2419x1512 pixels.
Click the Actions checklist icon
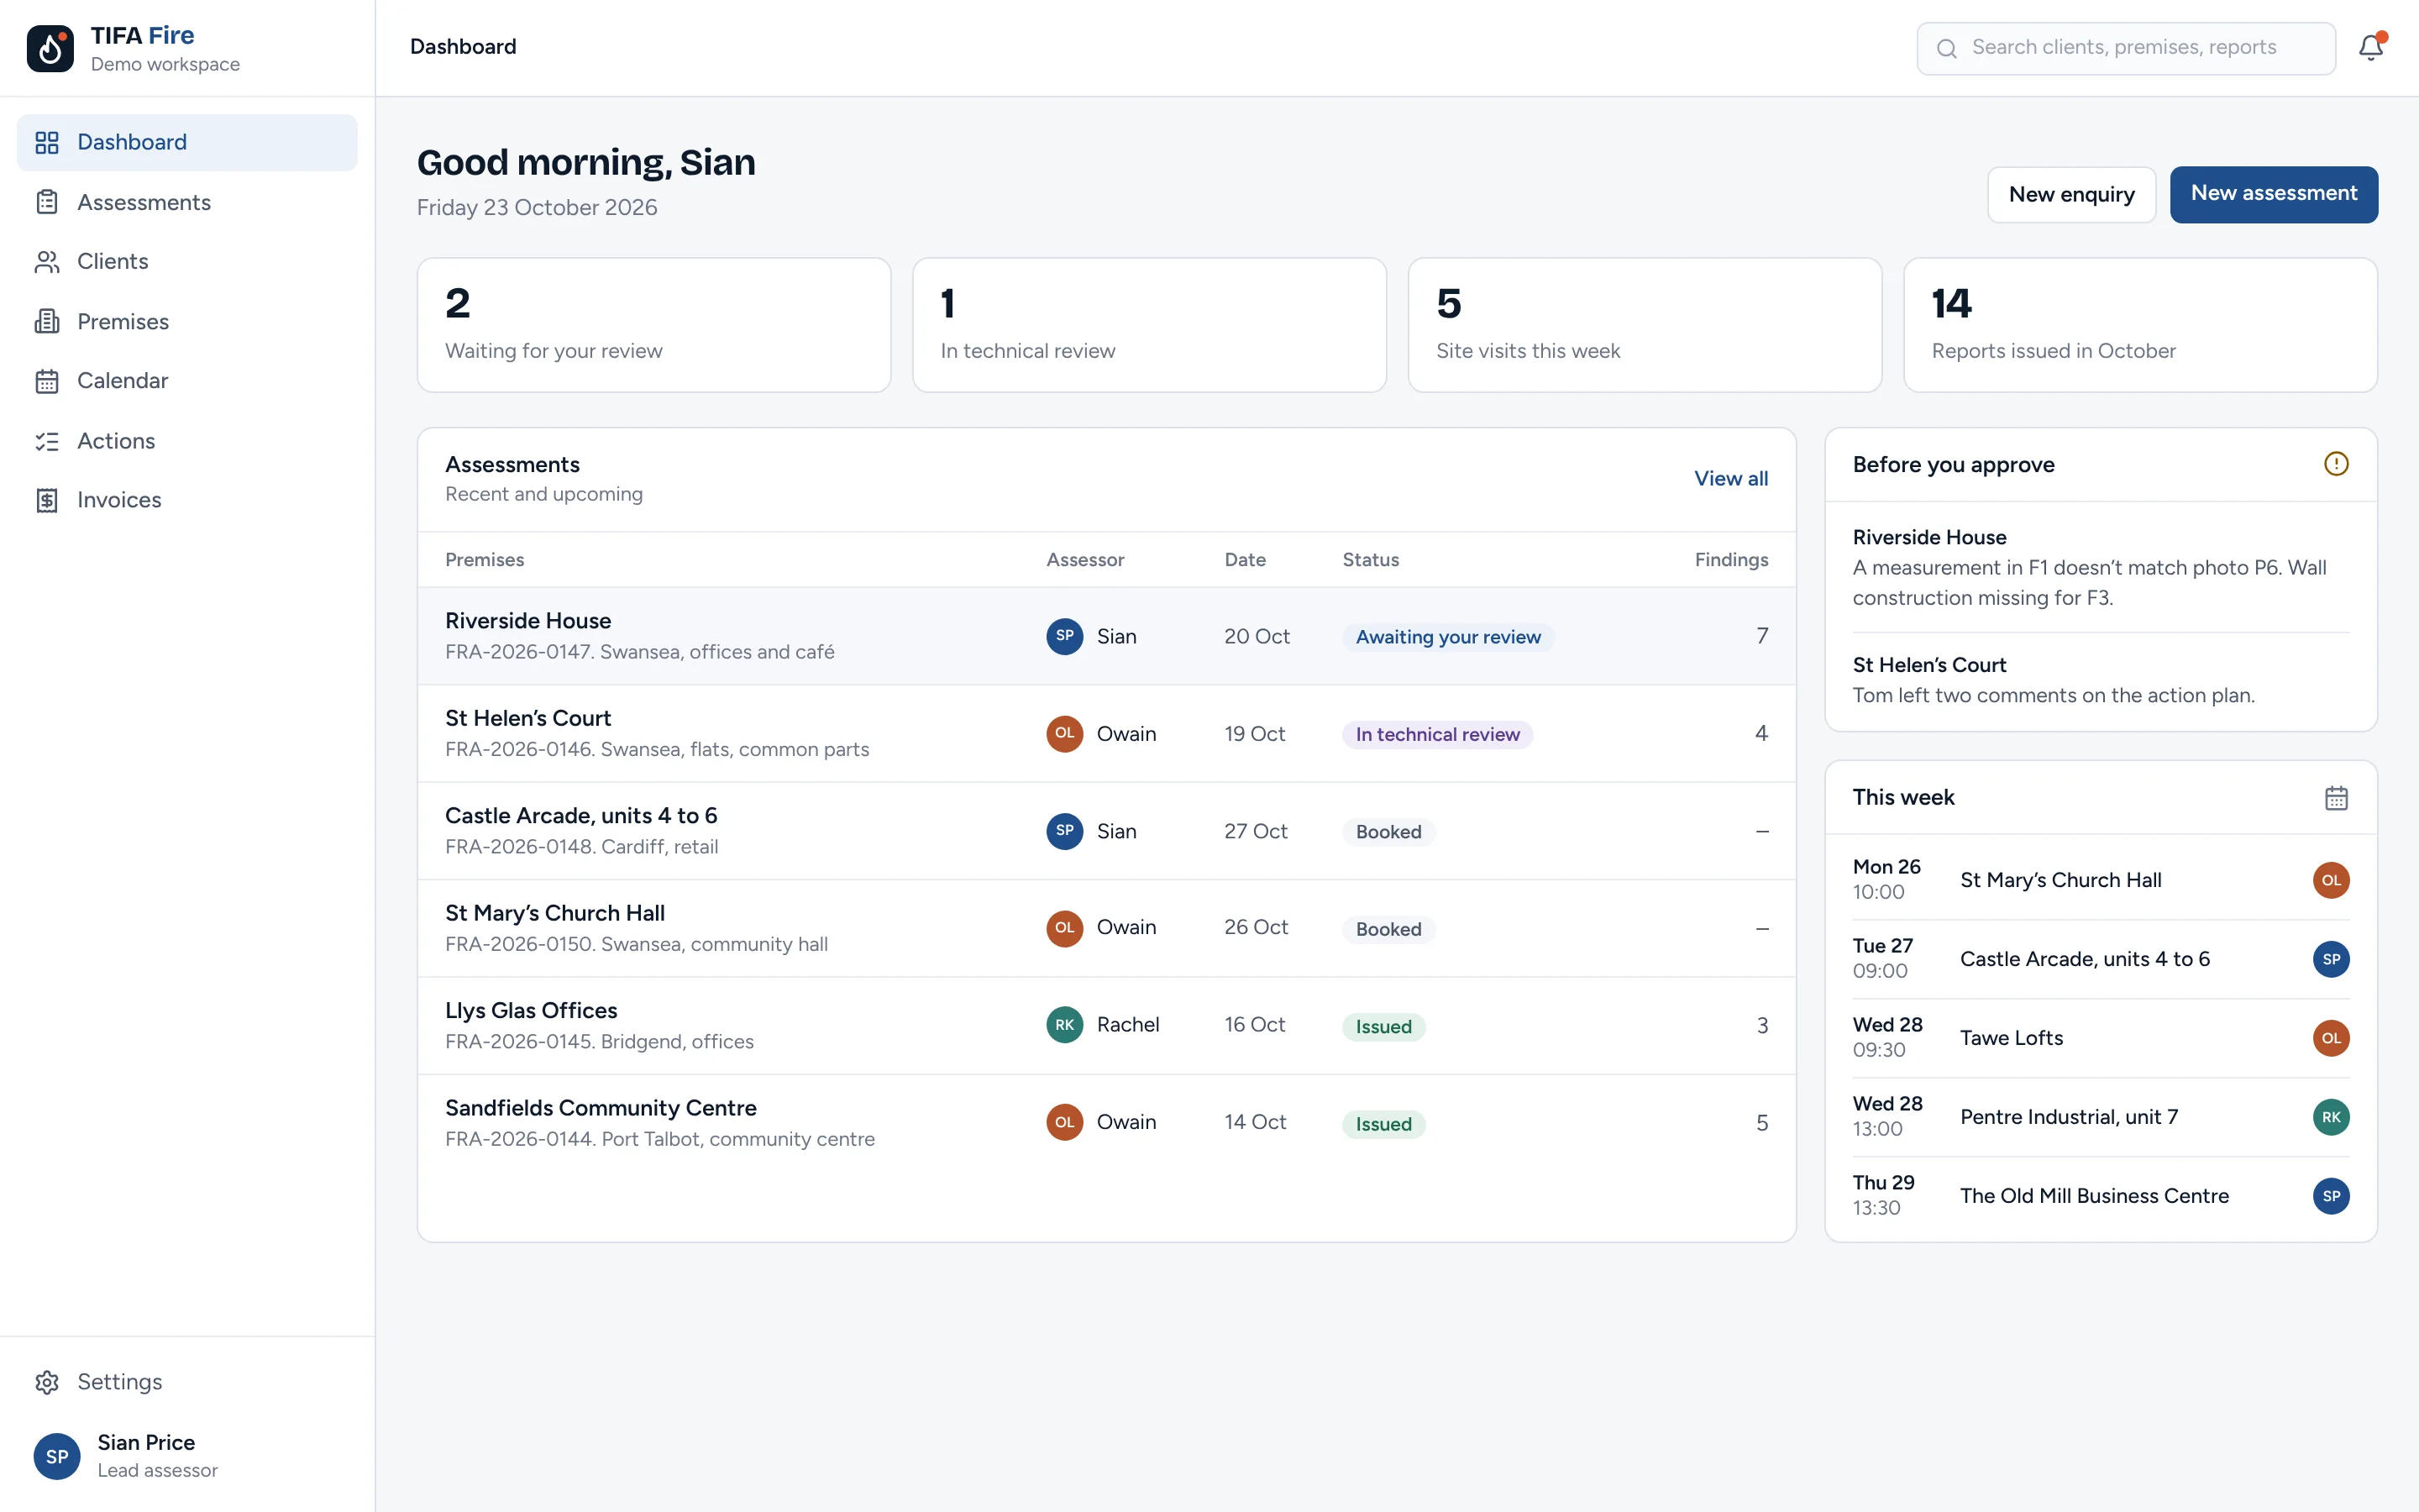pyautogui.click(x=47, y=441)
